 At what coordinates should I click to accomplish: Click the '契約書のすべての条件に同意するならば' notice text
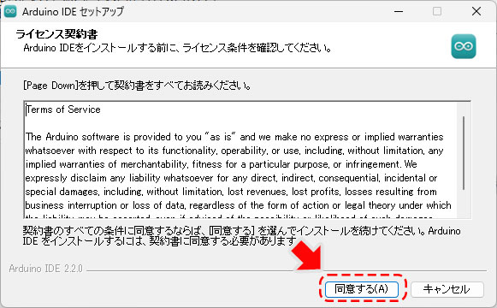click(241, 236)
